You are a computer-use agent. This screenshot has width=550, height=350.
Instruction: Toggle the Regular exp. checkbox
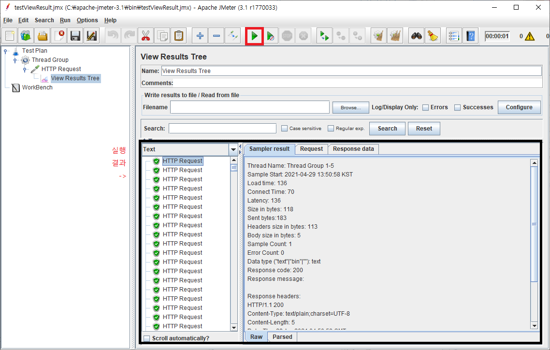point(331,129)
